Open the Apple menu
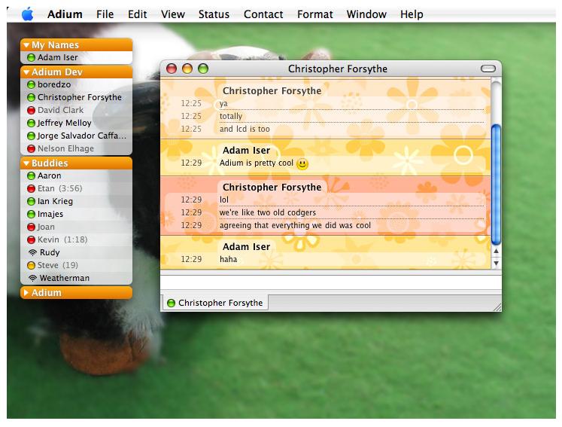 tap(27, 14)
